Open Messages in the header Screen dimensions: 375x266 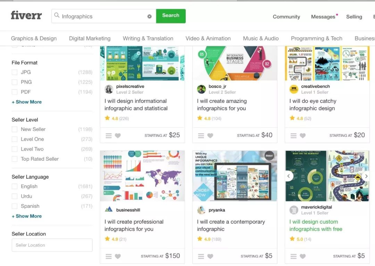coord(323,17)
